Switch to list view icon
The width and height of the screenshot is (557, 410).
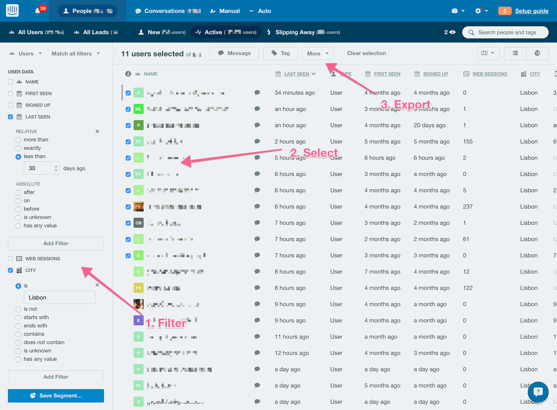(515, 53)
